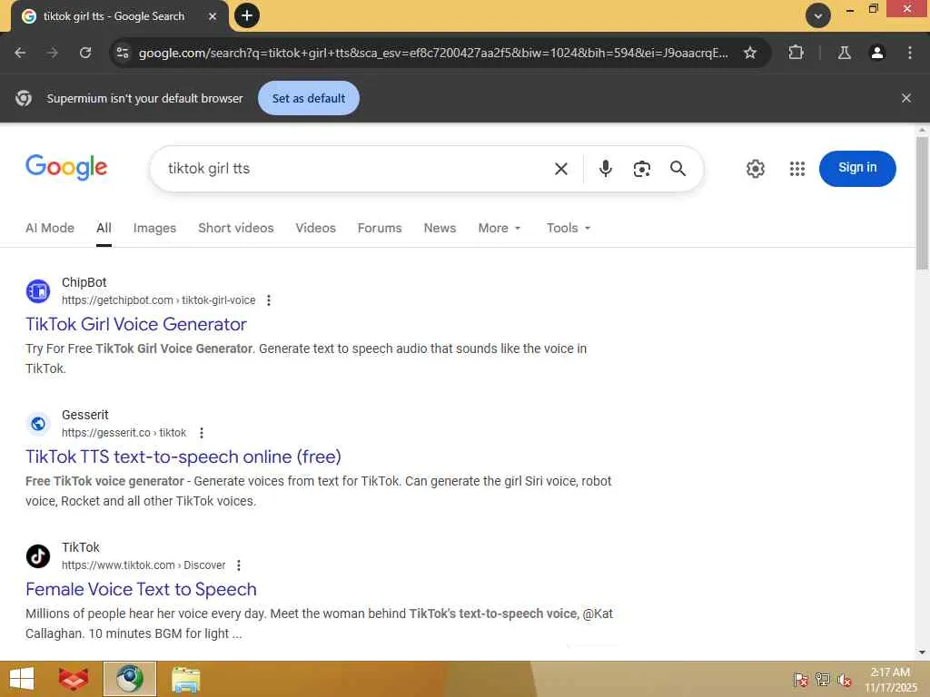The height and width of the screenshot is (697, 930).
Task: Click the getchipbot.com URL breadcrumb
Action: point(158,300)
